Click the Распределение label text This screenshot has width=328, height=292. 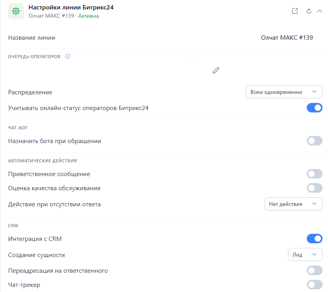point(30,92)
